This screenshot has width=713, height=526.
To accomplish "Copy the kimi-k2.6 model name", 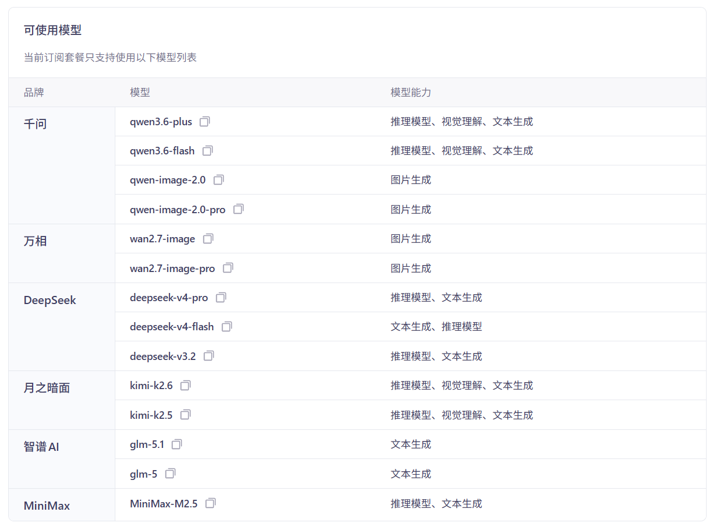I will [x=185, y=386].
